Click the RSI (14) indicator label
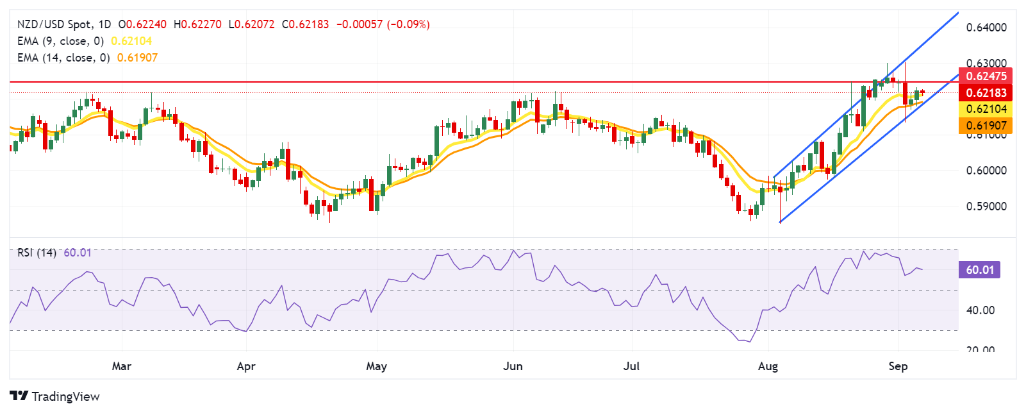Viewport: 1026px width, 413px height. (x=37, y=253)
